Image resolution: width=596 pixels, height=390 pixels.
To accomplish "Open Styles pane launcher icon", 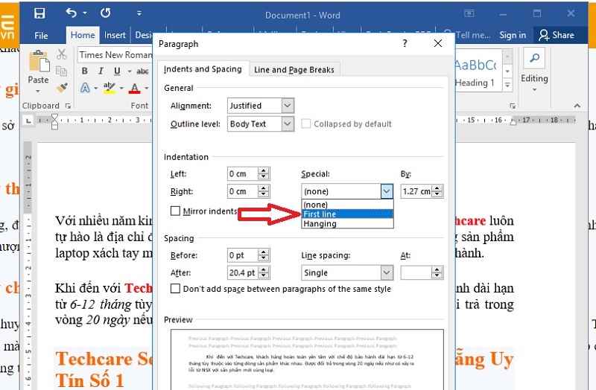I will coord(513,106).
